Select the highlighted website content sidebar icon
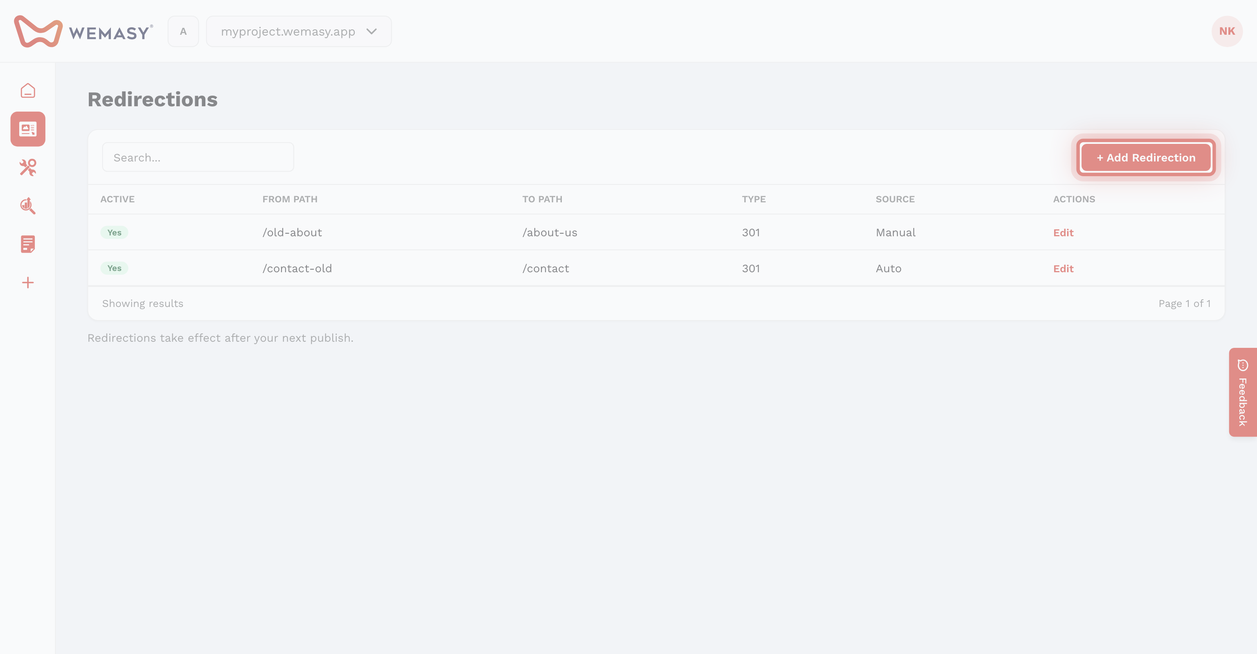The height and width of the screenshot is (654, 1257). (28, 129)
